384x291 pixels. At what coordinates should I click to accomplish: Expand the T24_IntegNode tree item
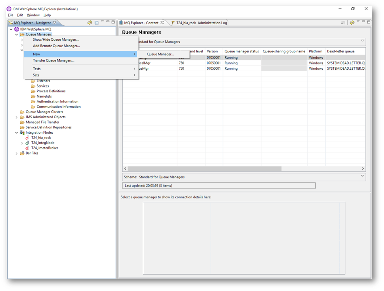(x=22, y=143)
